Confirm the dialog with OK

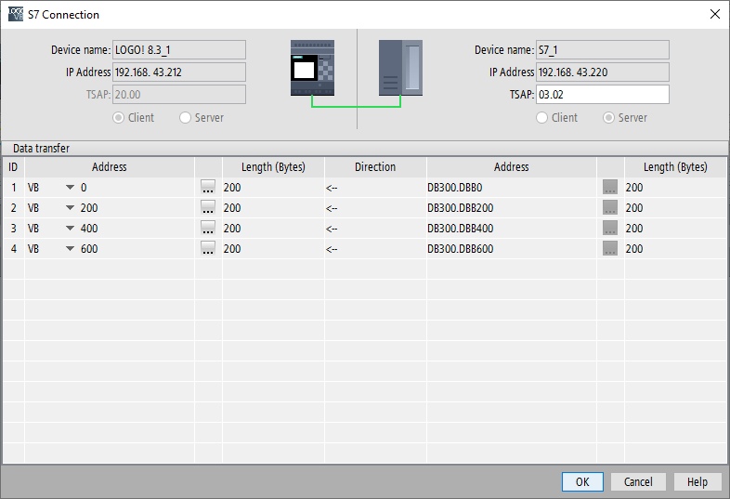coord(582,481)
